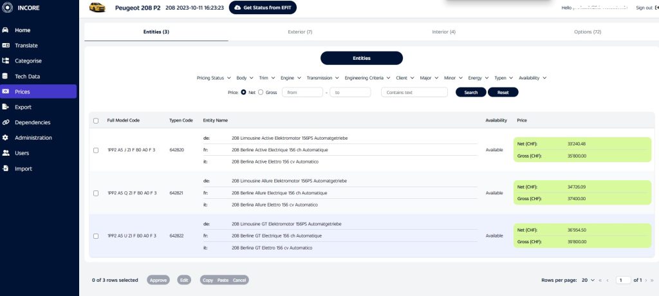Screen dimensions: 659x296
Task: Click the Categorise sidebar icon
Action: click(x=5, y=60)
